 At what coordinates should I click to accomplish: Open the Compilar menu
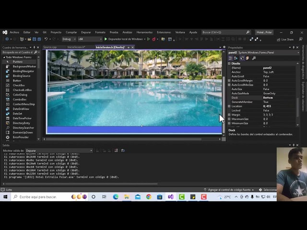71,32
